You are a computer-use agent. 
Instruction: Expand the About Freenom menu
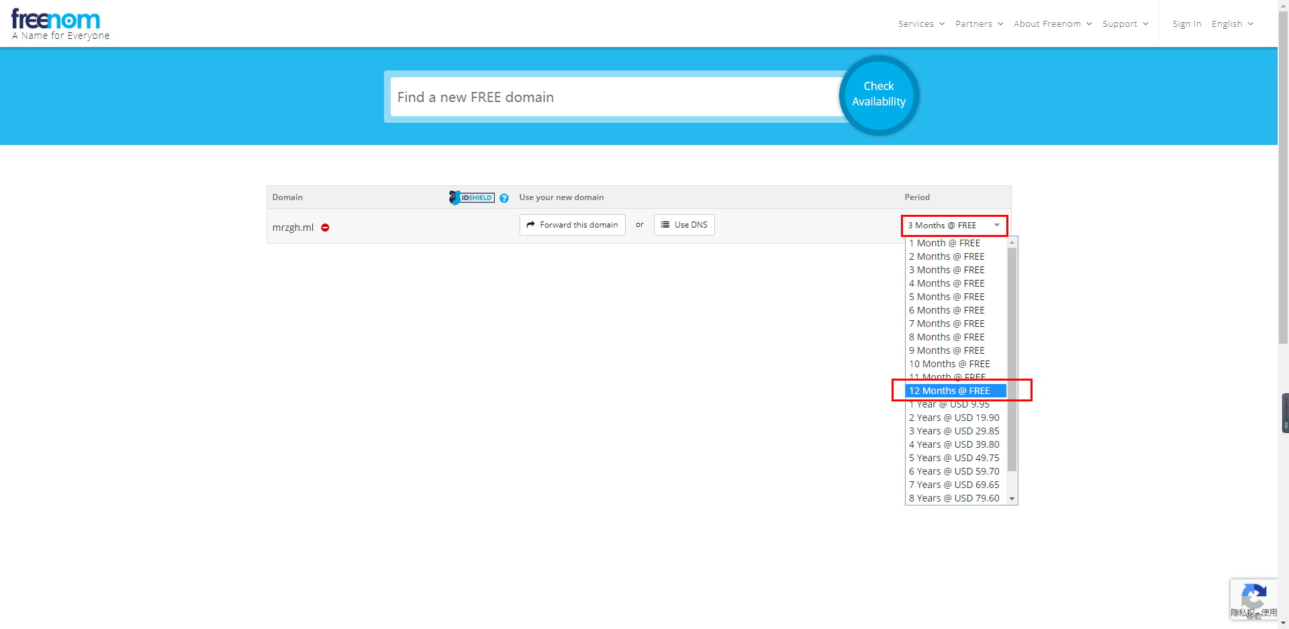[1052, 24]
